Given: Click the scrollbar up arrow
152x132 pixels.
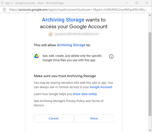Looking at the screenshot, I should 150,15.
